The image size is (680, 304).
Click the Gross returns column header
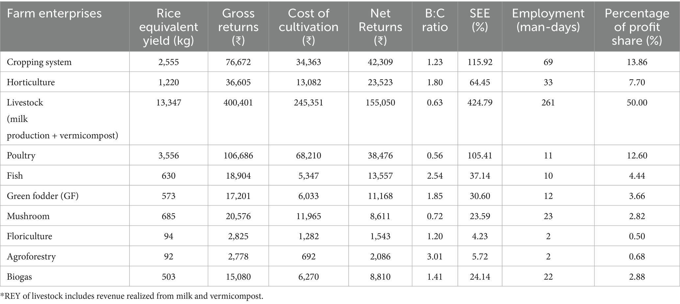(x=238, y=27)
